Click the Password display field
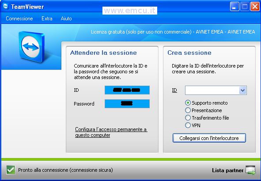 coord(127,104)
